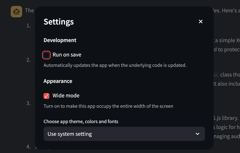The height and width of the screenshot is (153, 240).
Task: Click the robot assistant avatar icon
Action: tap(16, 12)
